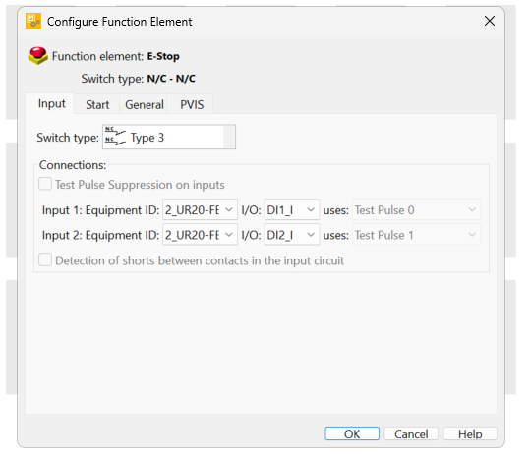Open Help for this dialog
Viewport: 530px width, 461px height.
[470, 433]
